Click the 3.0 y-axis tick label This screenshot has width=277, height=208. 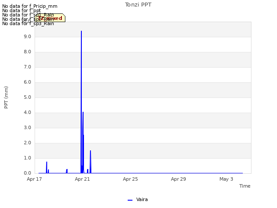27,128
